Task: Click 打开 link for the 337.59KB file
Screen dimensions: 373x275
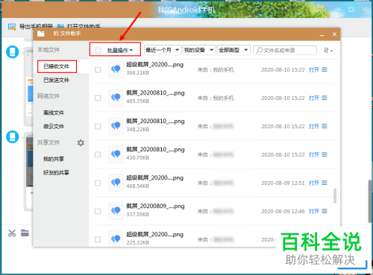Action: tap(314, 212)
